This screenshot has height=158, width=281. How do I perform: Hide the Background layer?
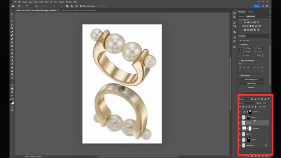pyautogui.click(x=240, y=145)
